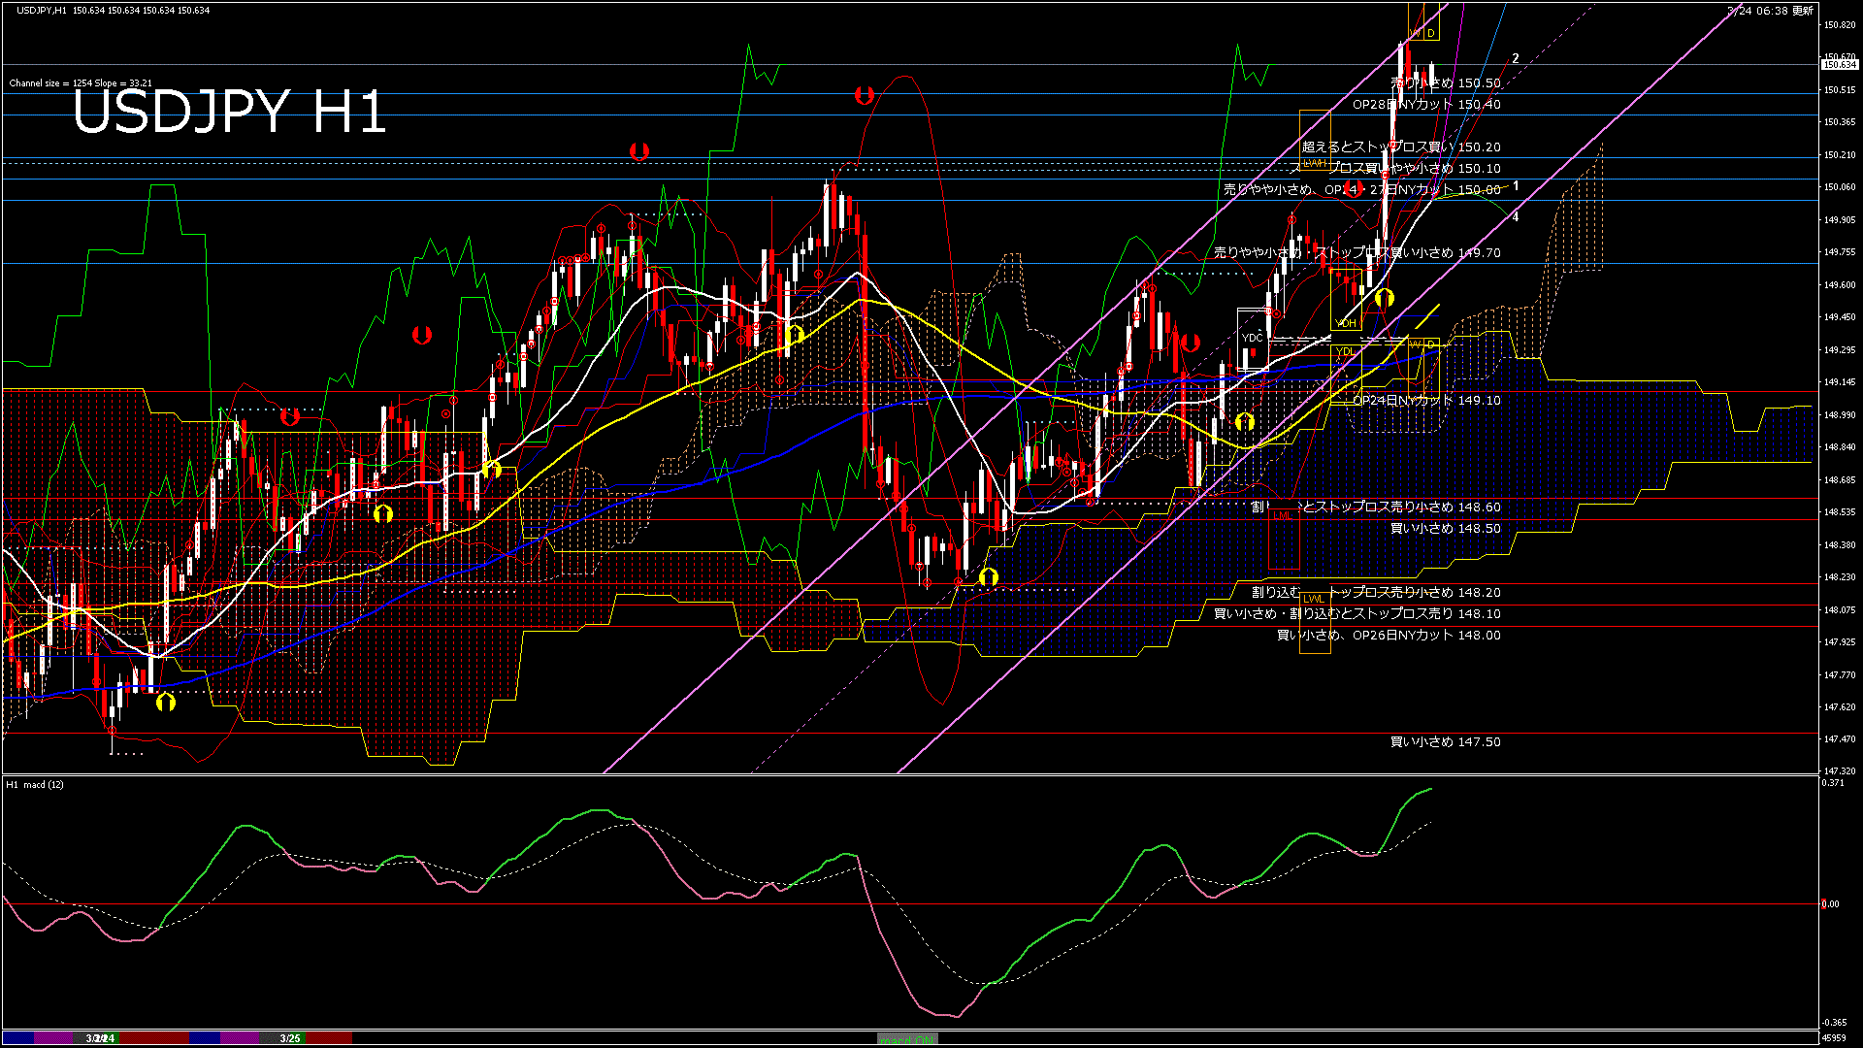Click the 148.685 price axis value
The width and height of the screenshot is (1863, 1048).
click(1840, 480)
